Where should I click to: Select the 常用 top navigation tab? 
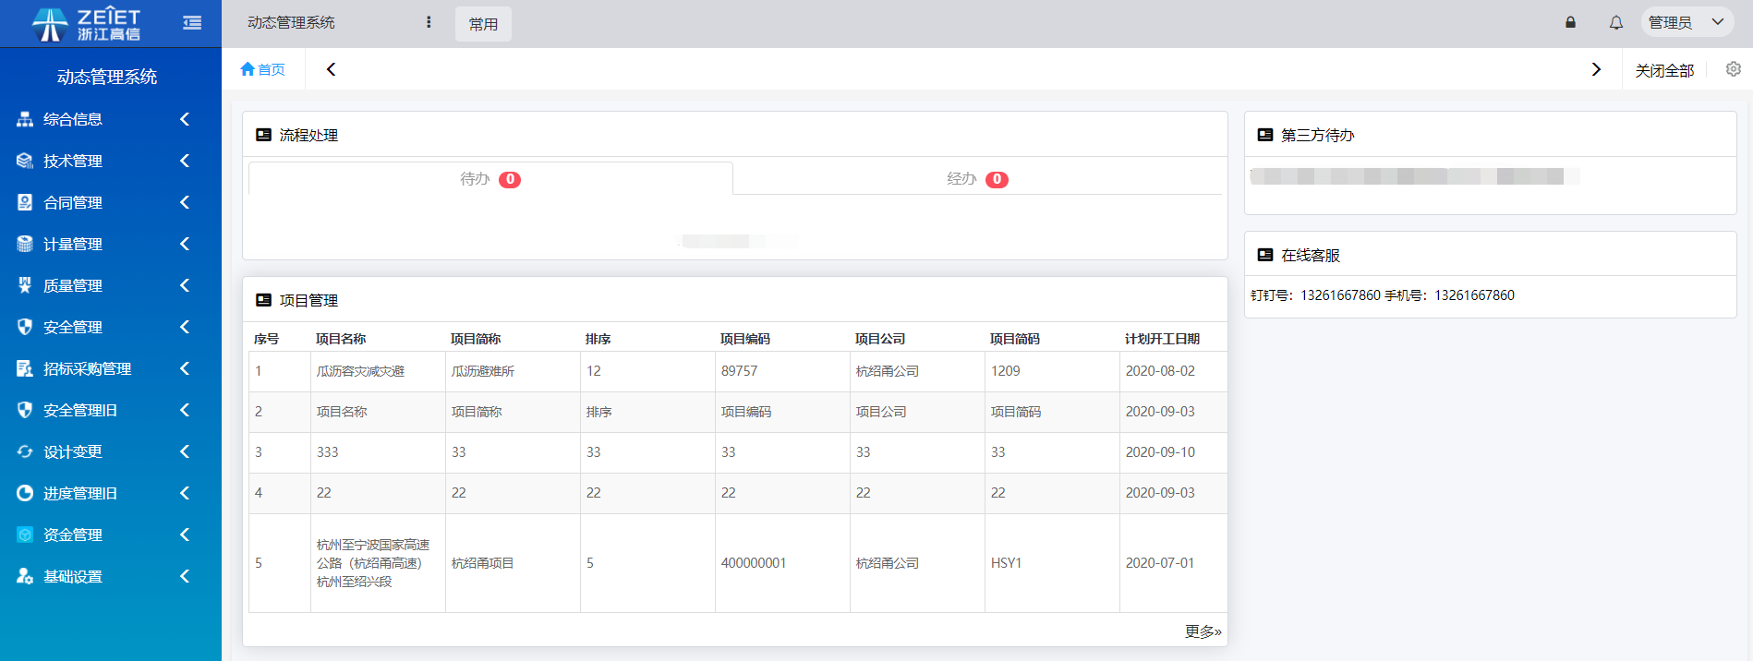coord(483,24)
